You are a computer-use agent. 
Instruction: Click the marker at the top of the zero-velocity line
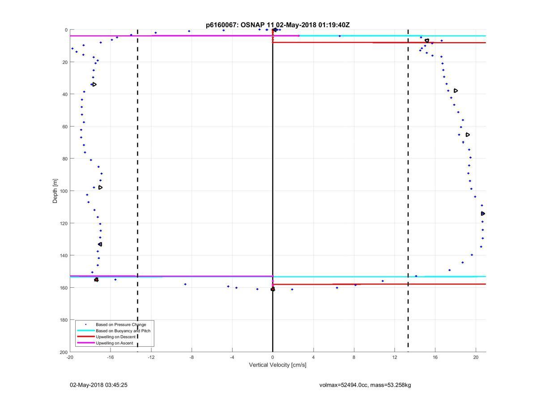coord(274,30)
